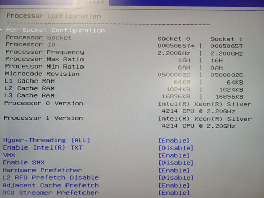This screenshot has width=264, height=198.
Task: Click Socket 0 frequency 2.200GHz
Action: pyautogui.click(x=174, y=53)
